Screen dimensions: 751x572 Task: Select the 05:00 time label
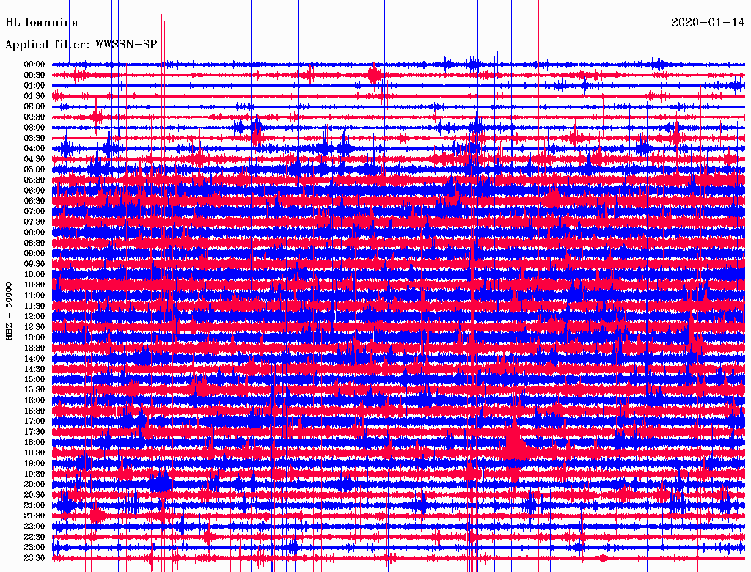point(34,169)
